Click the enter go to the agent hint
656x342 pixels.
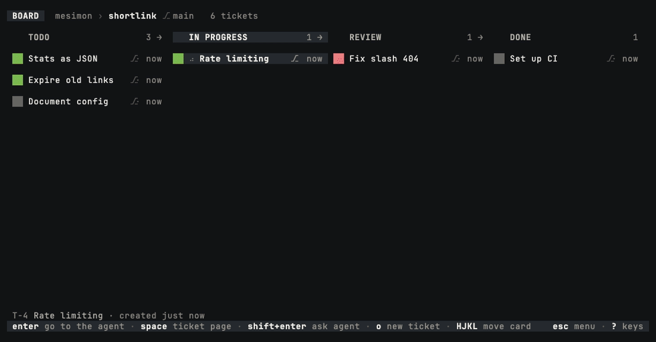coord(68,326)
